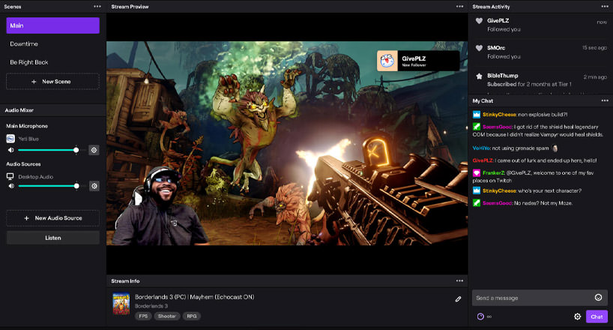Edit stream info with pencil icon
The width and height of the screenshot is (613, 330).
pyautogui.click(x=458, y=299)
